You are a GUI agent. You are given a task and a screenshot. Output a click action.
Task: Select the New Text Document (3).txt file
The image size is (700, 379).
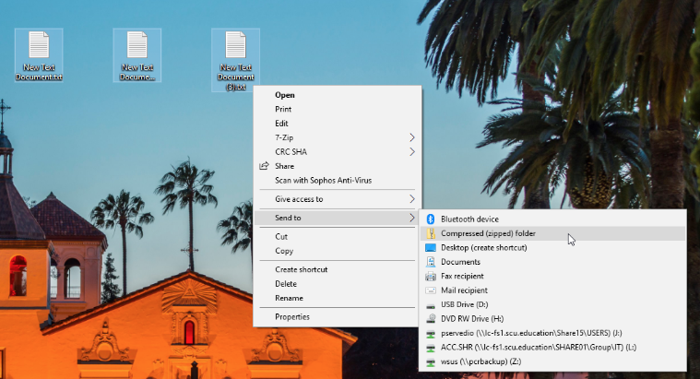pos(235,60)
